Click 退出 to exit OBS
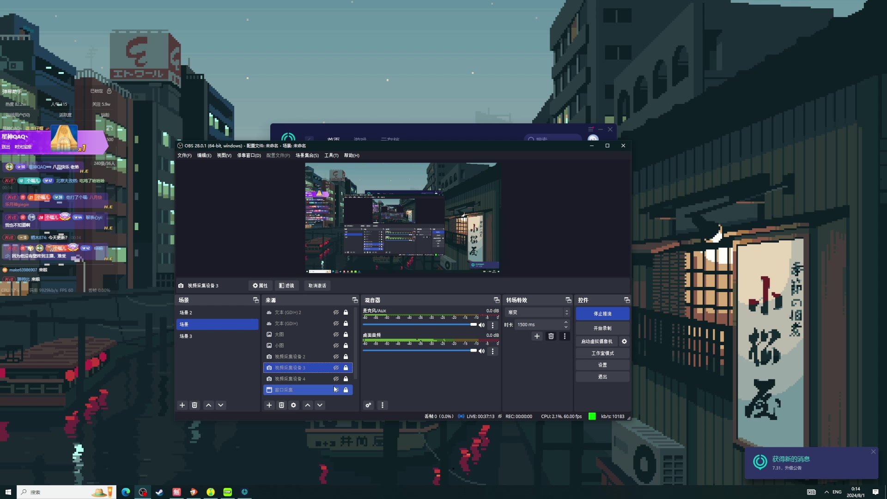The image size is (887, 499). click(602, 377)
